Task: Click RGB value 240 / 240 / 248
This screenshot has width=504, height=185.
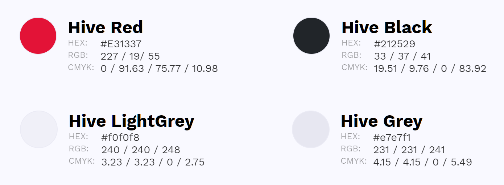Action: [141, 150]
